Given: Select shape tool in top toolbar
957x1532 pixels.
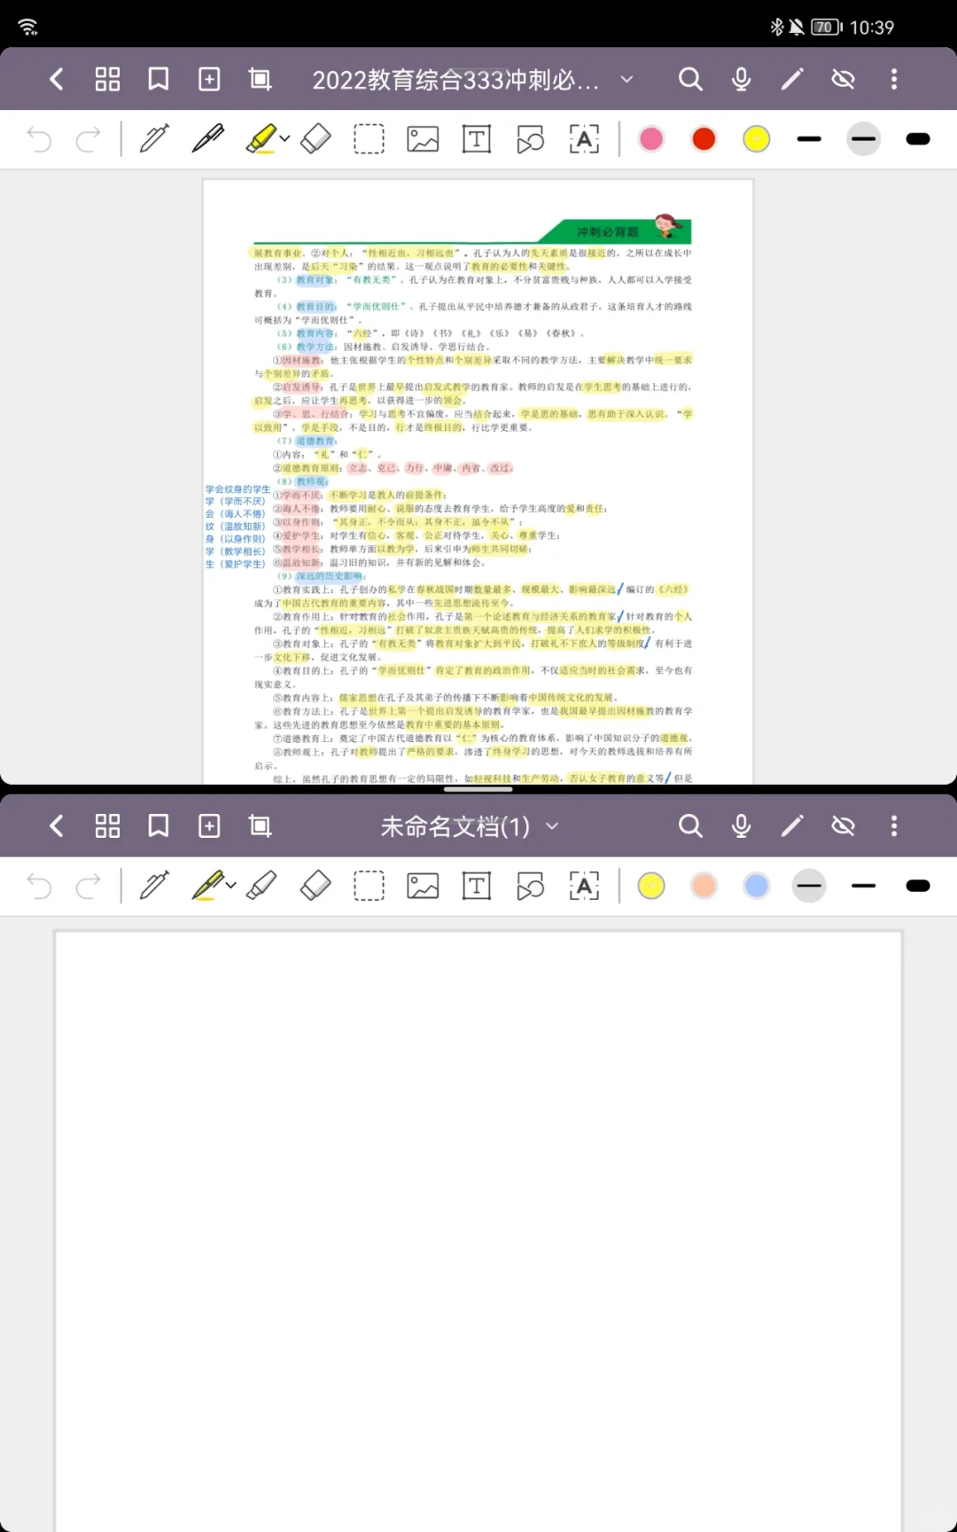Looking at the screenshot, I should [530, 139].
